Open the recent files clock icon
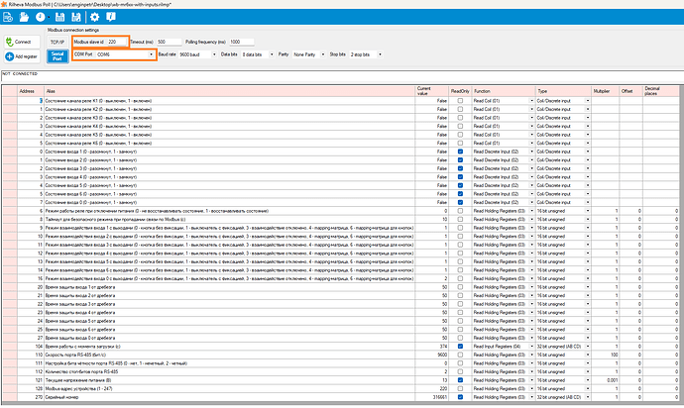 (40, 18)
